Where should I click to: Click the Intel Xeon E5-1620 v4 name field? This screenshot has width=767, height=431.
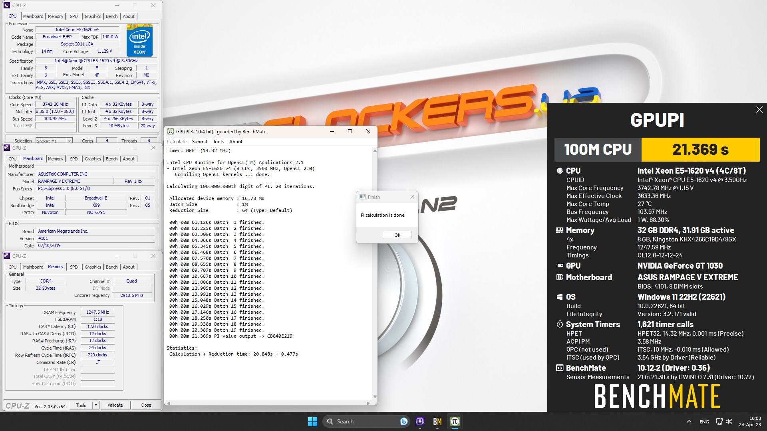click(x=77, y=30)
